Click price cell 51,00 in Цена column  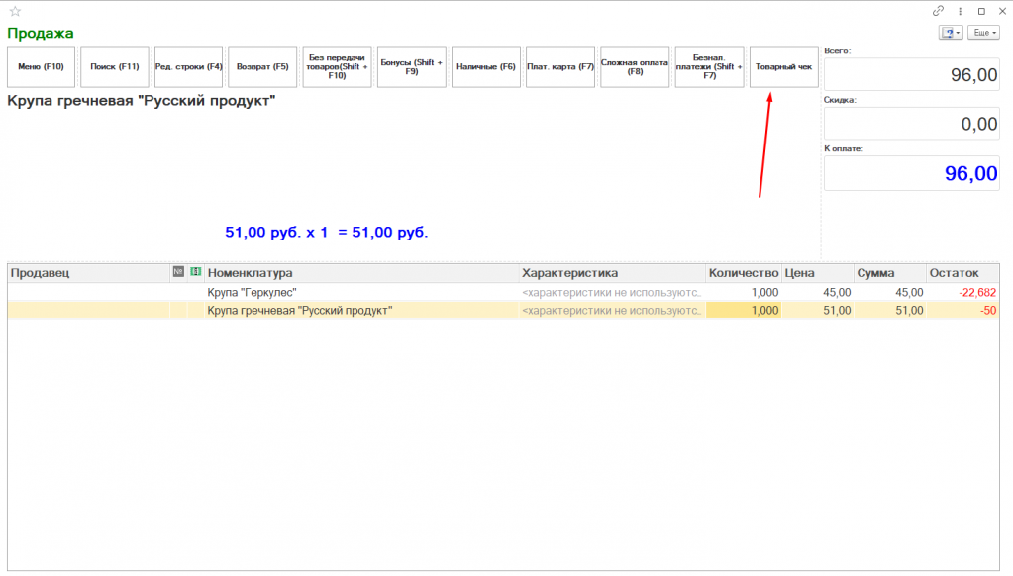[x=818, y=311]
